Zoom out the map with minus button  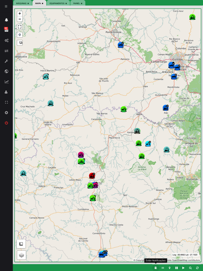pyautogui.click(x=20, y=19)
